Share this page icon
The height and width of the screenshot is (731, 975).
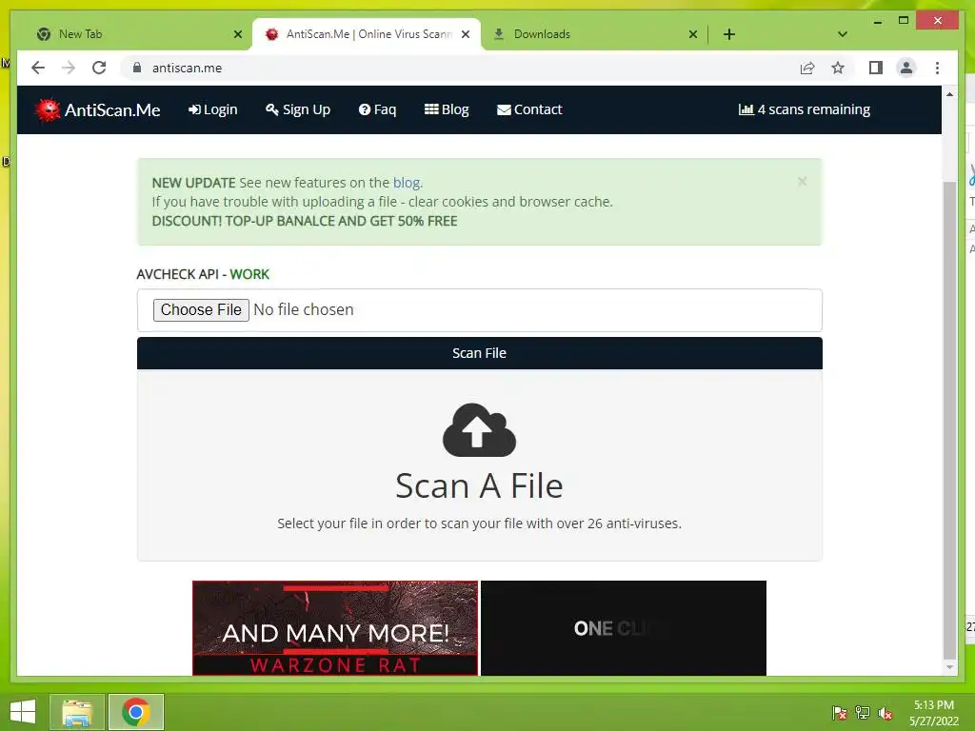point(807,68)
